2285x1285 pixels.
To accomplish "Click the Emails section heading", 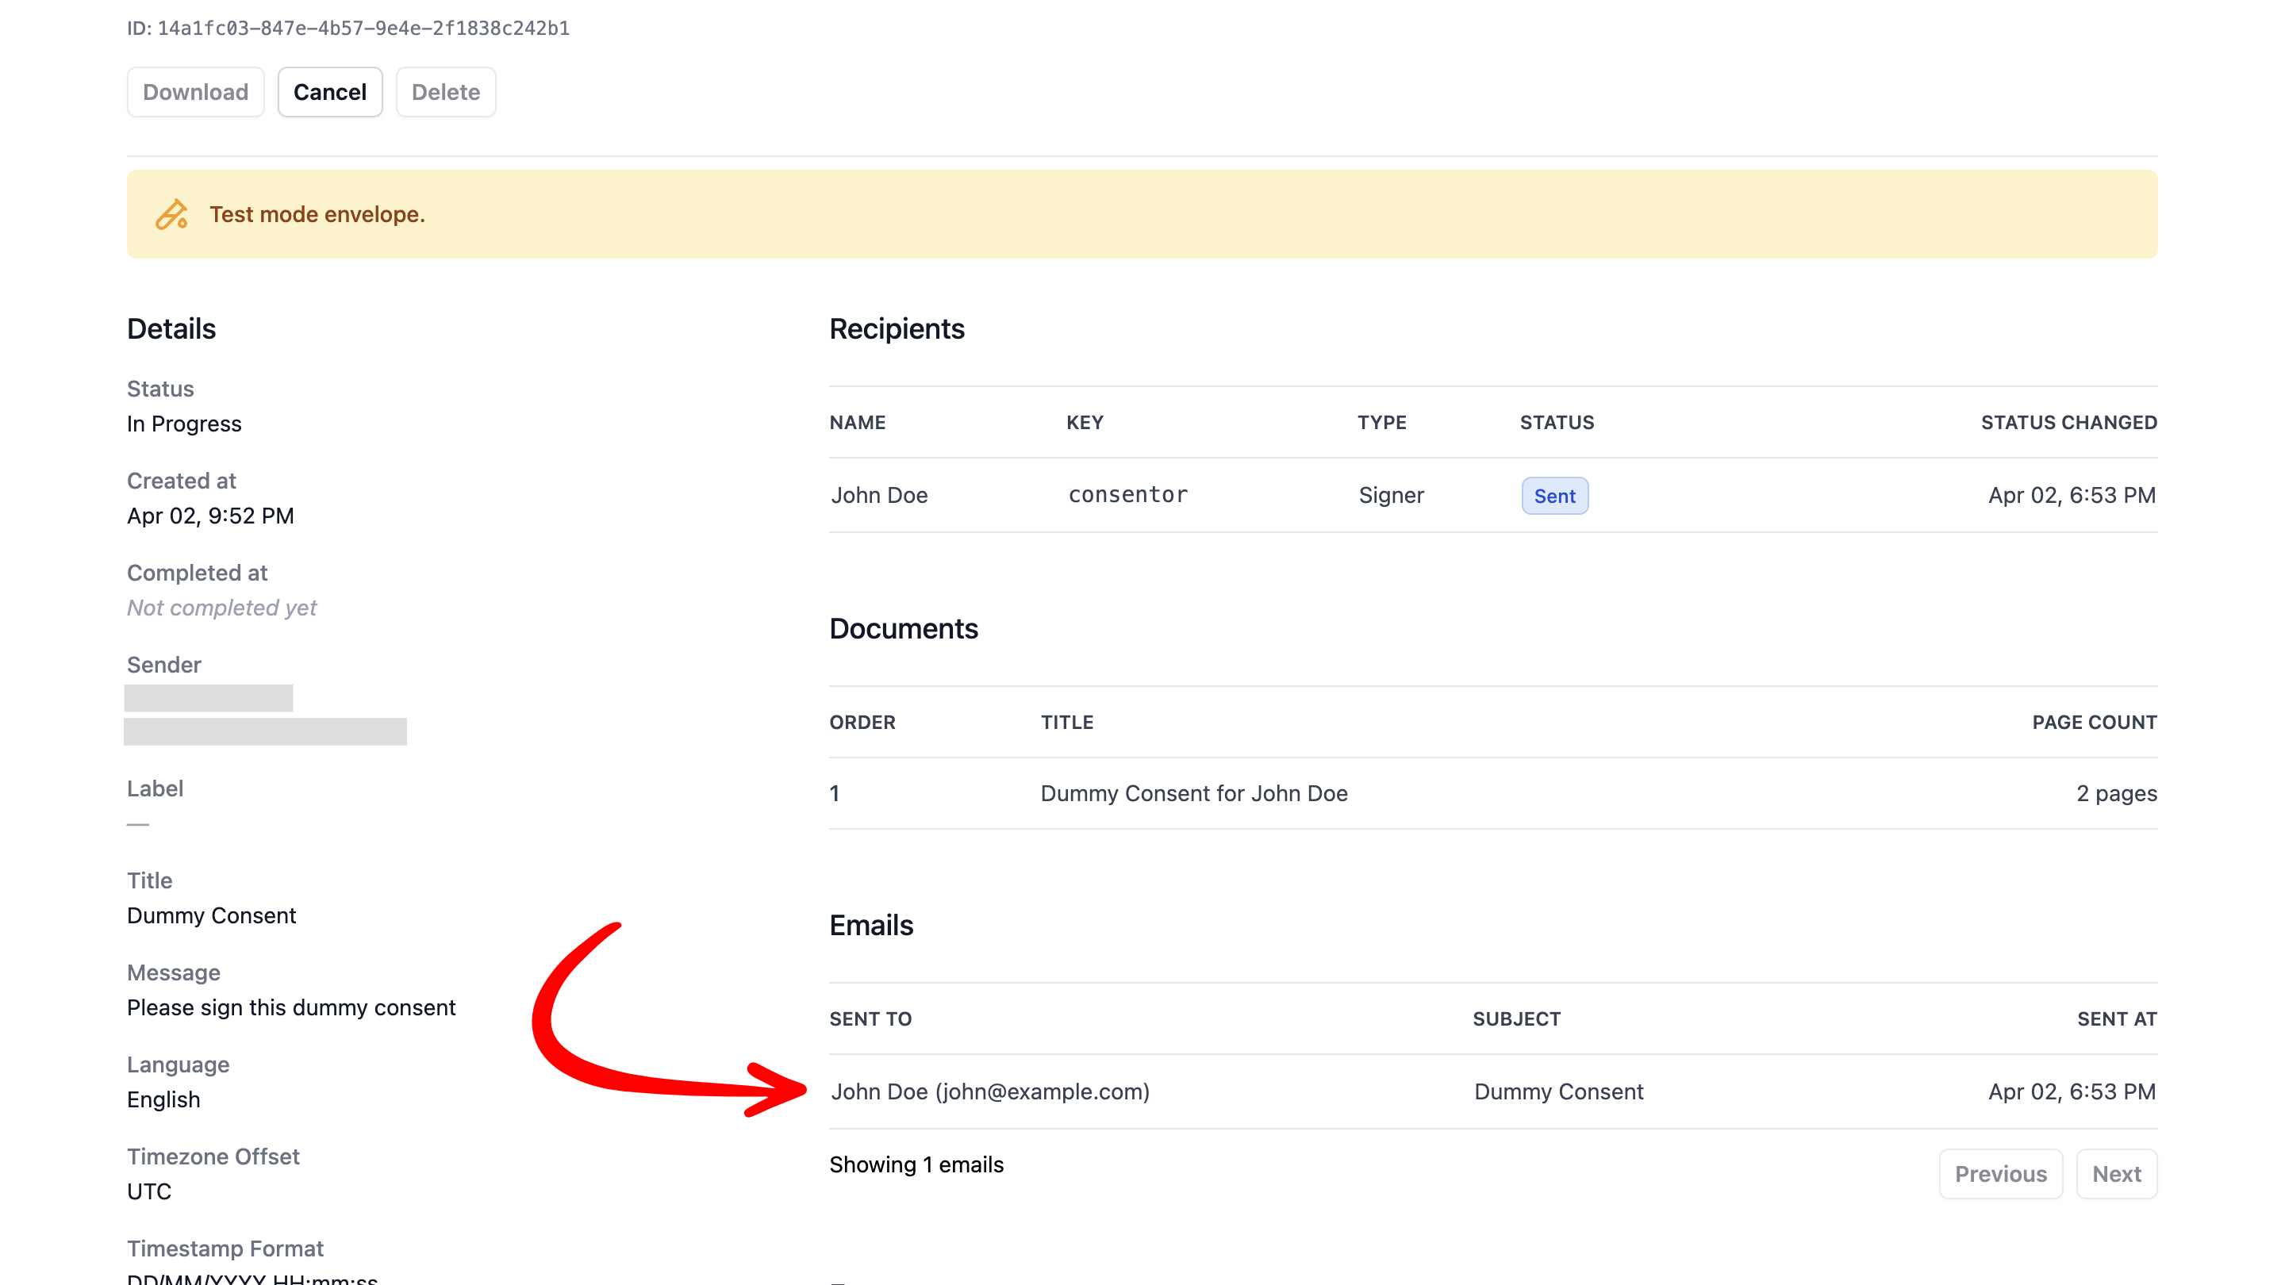I will coord(870,925).
